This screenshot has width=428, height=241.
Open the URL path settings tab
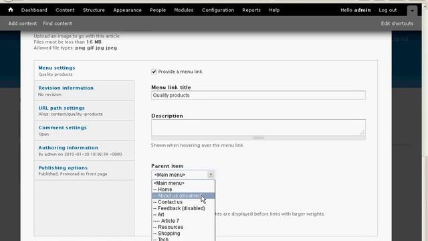[84, 110]
